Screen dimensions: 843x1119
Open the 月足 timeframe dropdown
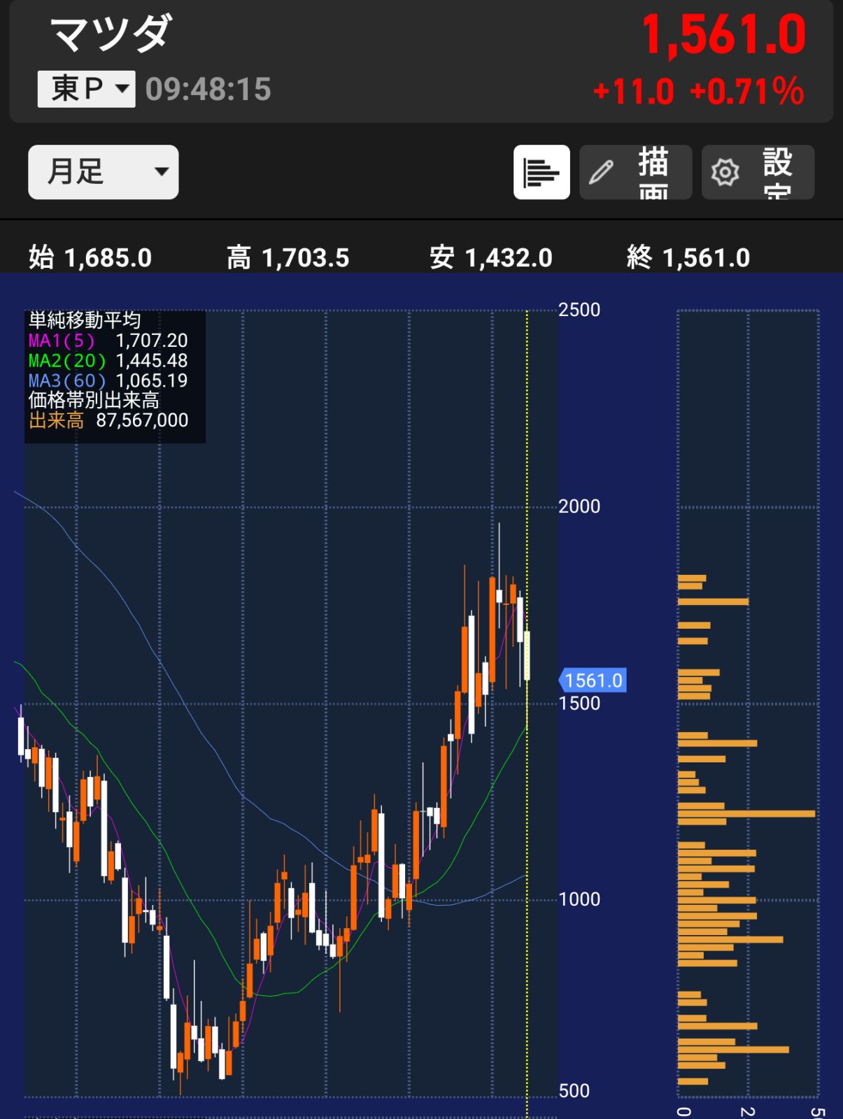point(104,172)
